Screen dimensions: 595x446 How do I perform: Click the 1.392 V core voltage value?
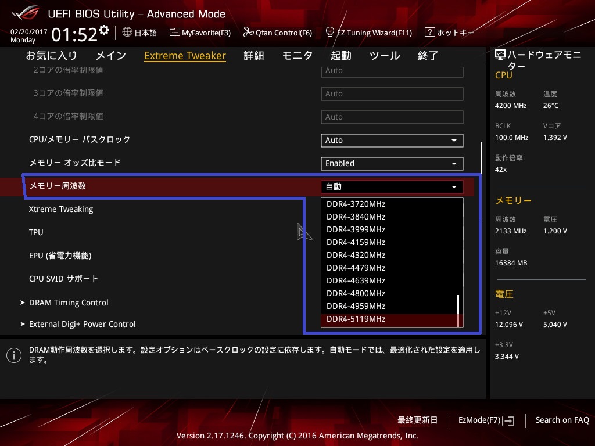click(555, 138)
